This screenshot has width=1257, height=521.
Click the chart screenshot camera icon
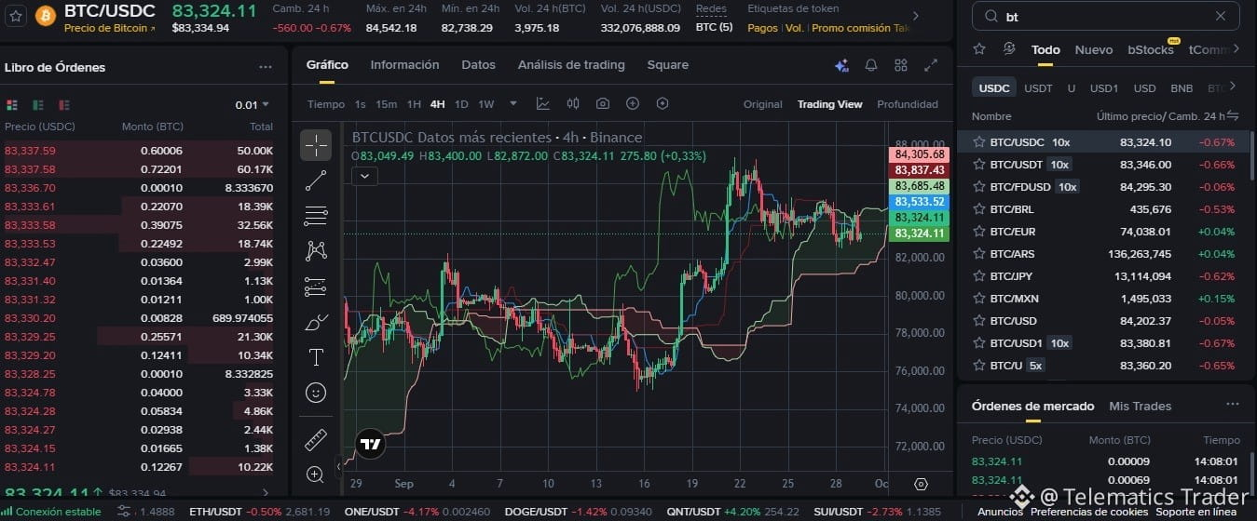(x=603, y=104)
